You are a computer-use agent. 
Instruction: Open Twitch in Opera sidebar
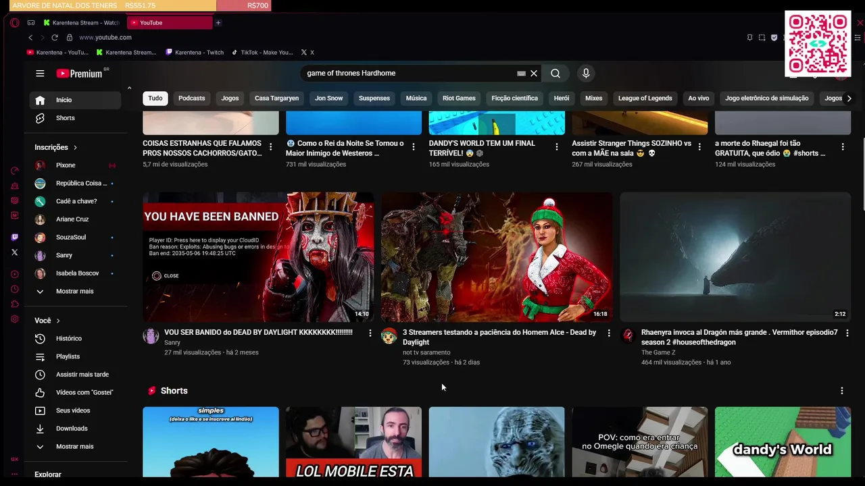(x=15, y=237)
